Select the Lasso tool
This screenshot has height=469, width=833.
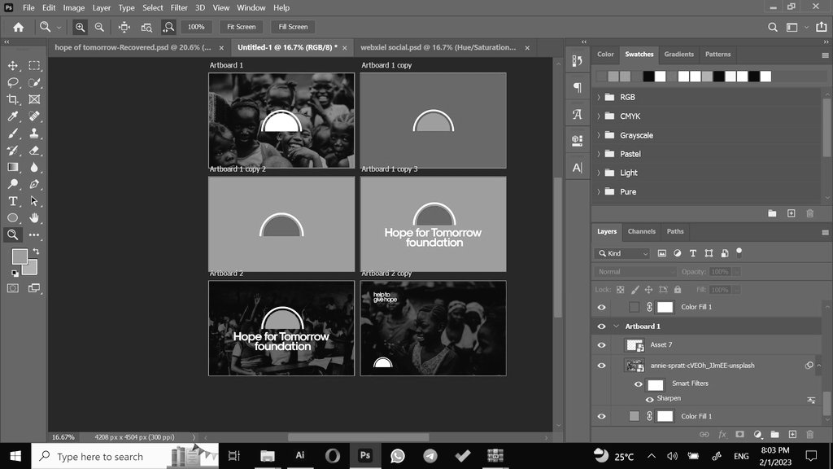(x=13, y=82)
